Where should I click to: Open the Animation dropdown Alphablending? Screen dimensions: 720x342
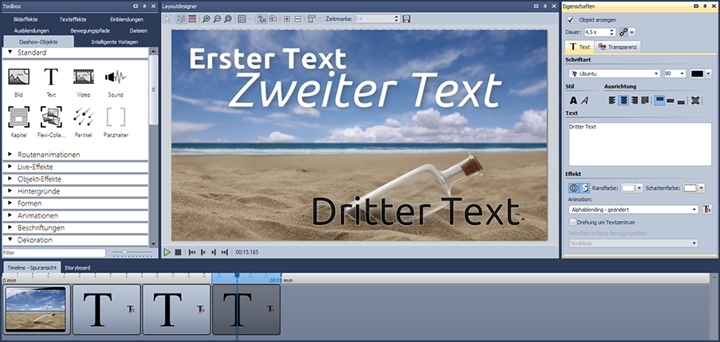point(633,210)
